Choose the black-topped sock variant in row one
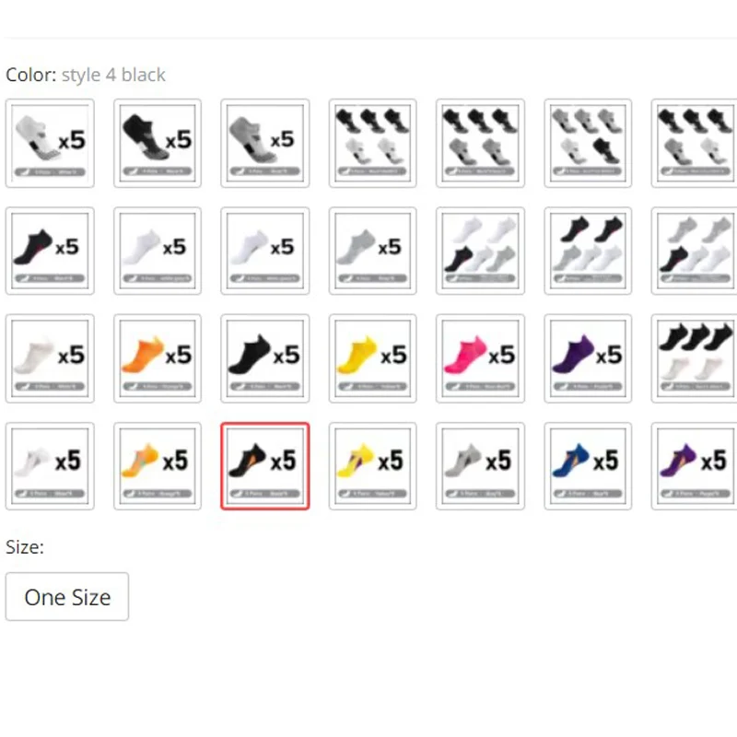 [157, 143]
